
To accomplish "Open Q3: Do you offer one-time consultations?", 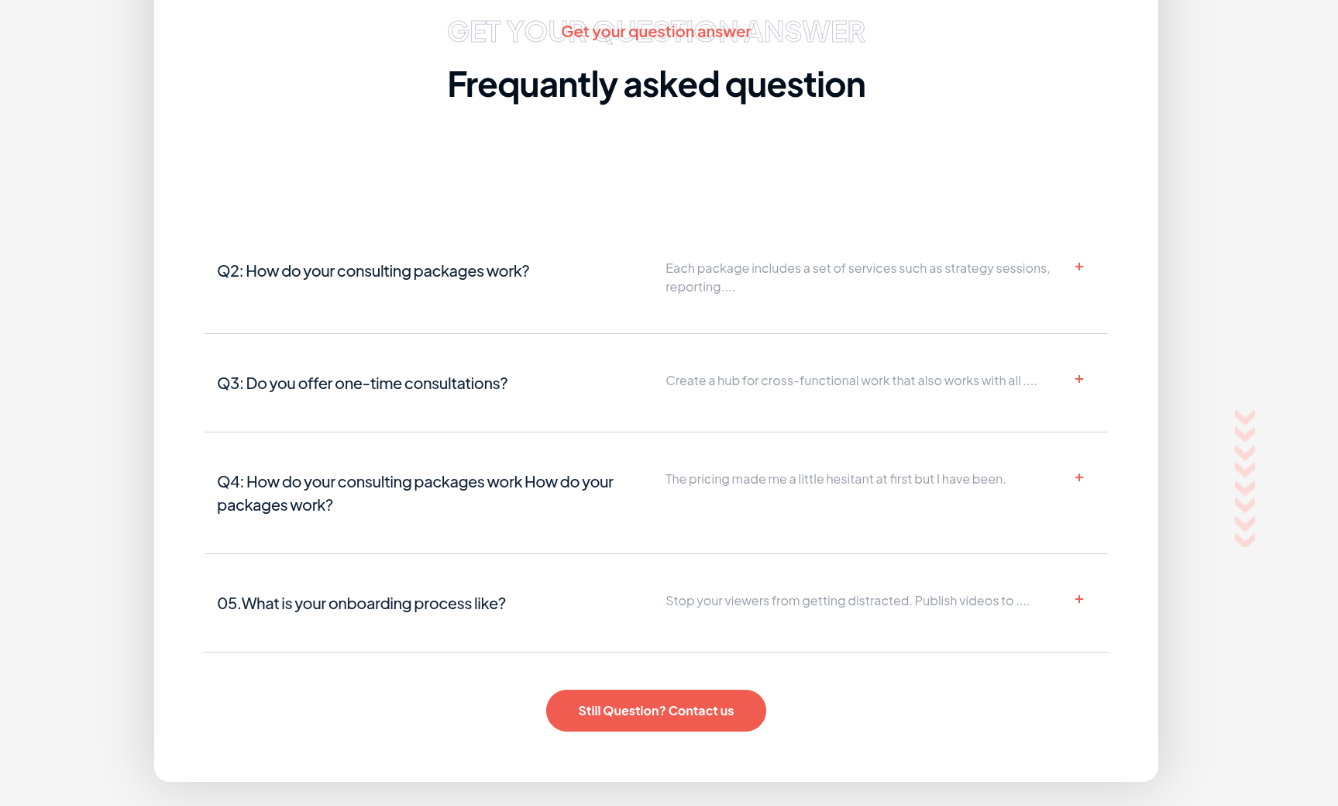I will tap(362, 384).
